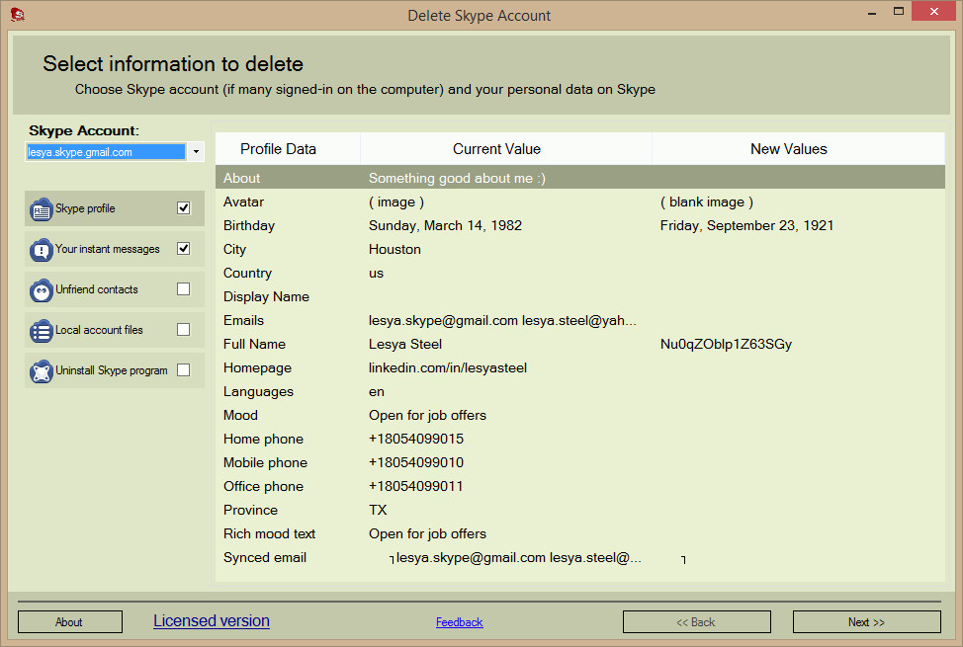Screen dimensions: 963x647
Task: Select the Mood row label
Action: click(x=240, y=416)
